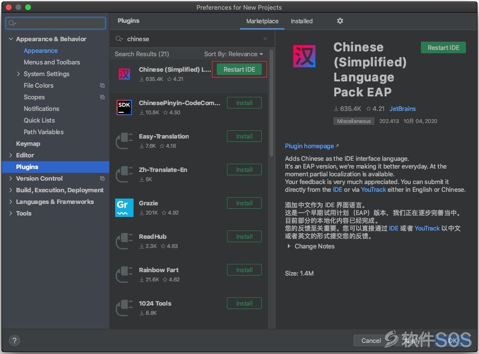Open the YouTrack link in English description

[x=374, y=189]
